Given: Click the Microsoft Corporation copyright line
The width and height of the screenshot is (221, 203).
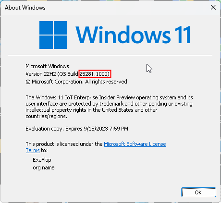Looking at the screenshot, I should [x=77, y=82].
